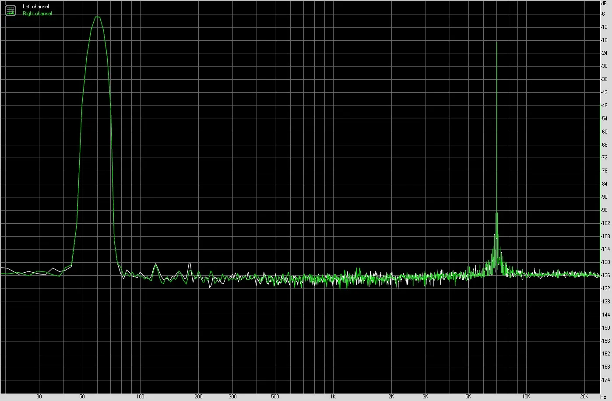Click the "-18" dB axis value
612x401 pixels.
click(604, 40)
